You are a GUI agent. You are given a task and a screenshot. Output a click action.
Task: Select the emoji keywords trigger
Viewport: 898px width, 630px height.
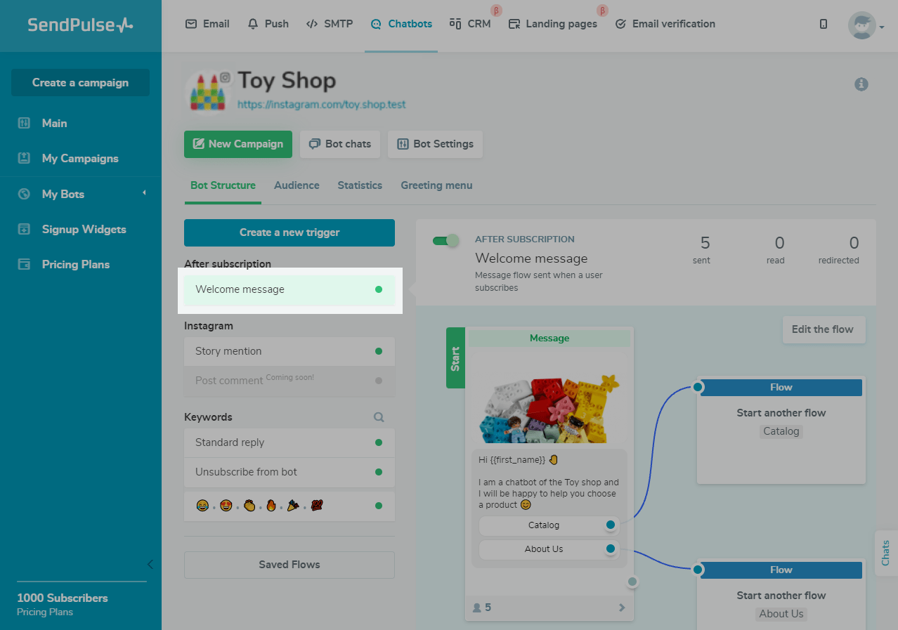point(289,506)
